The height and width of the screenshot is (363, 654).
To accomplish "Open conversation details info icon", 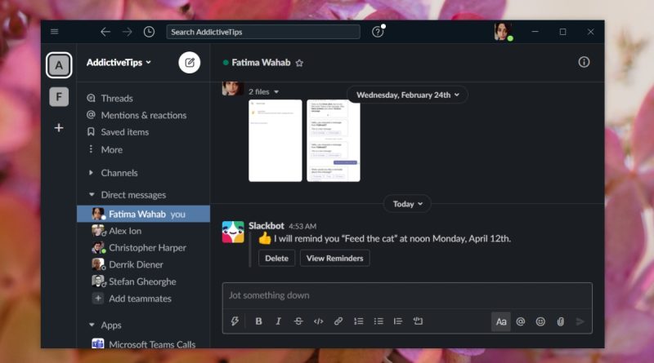I will click(584, 62).
